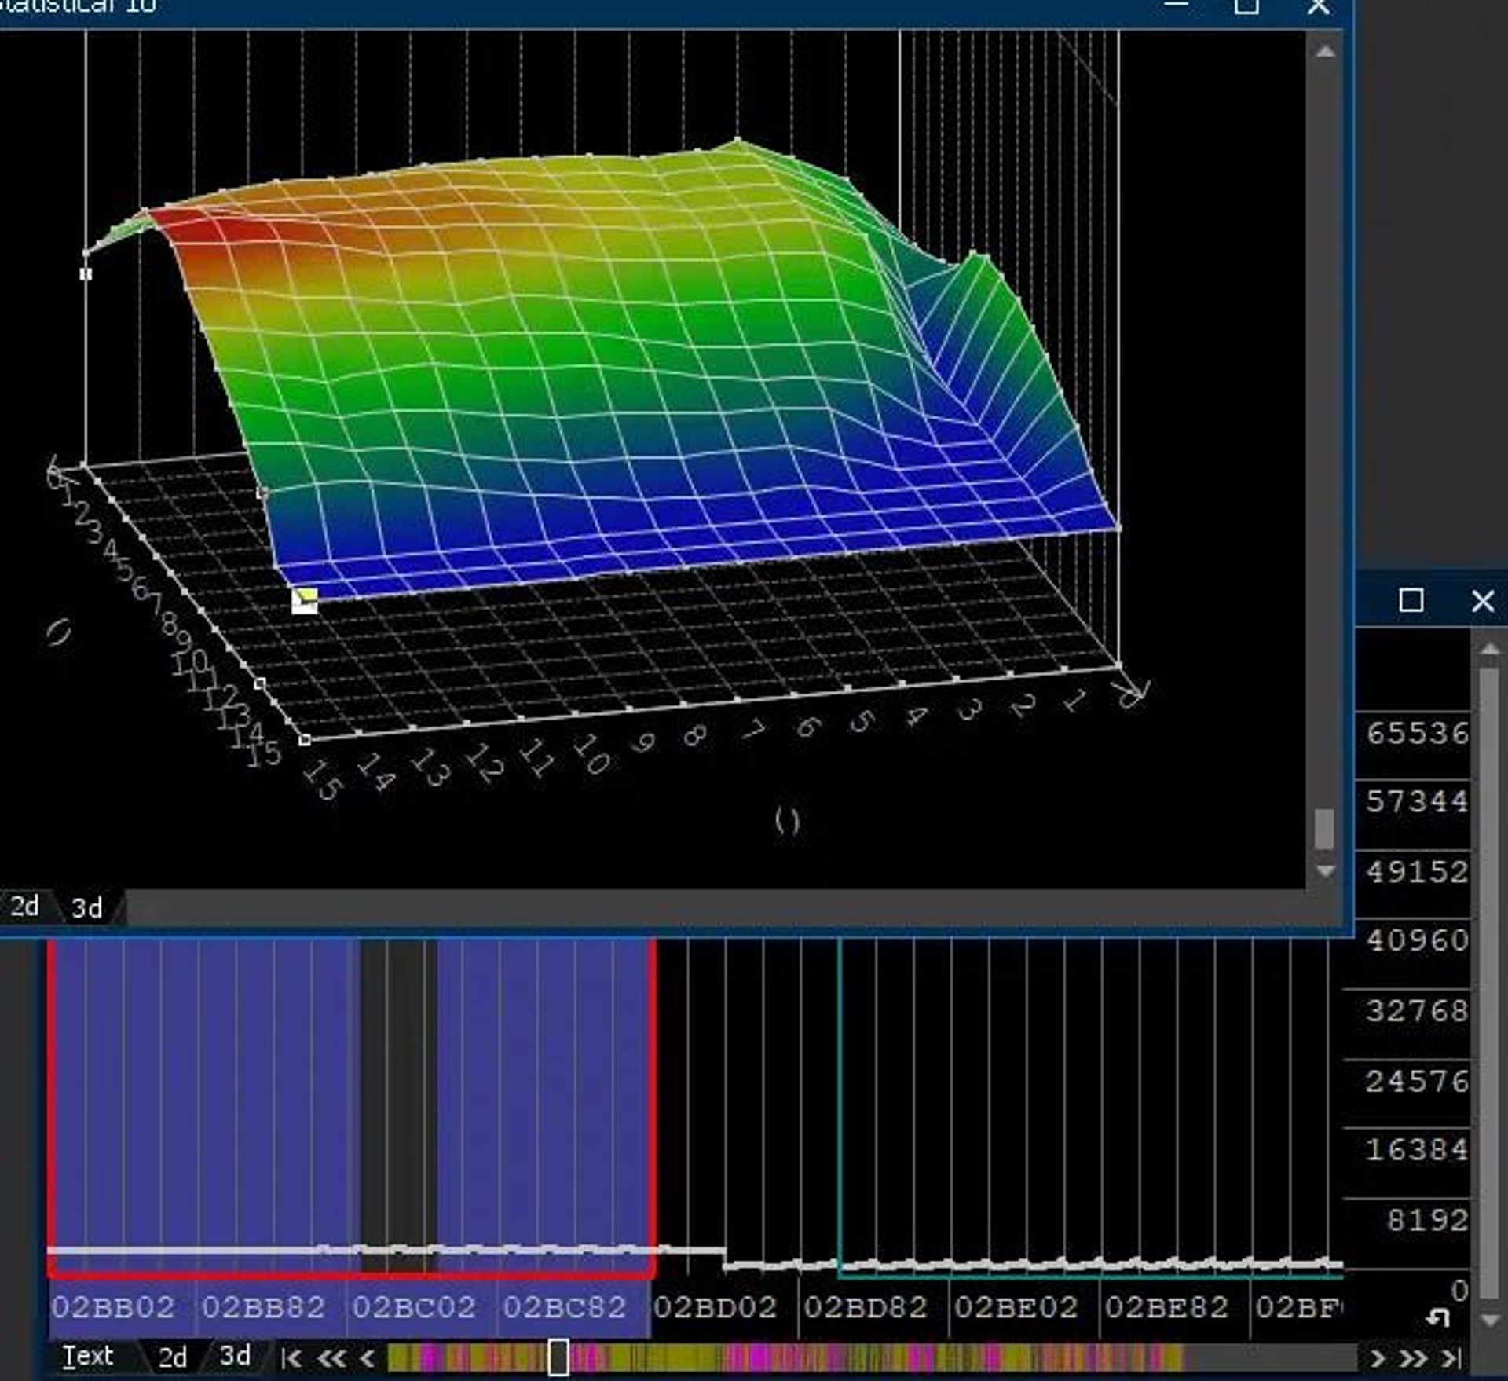The width and height of the screenshot is (1508, 1381).
Task: Select the 3d tab in map window
Action: click(x=86, y=908)
